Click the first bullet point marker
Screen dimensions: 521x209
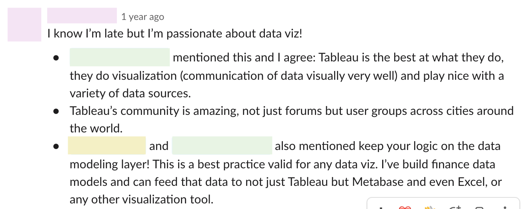pyautogui.click(x=56, y=58)
